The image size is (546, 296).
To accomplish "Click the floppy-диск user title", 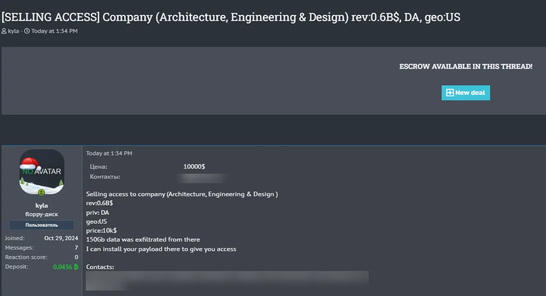I will 42,214.
